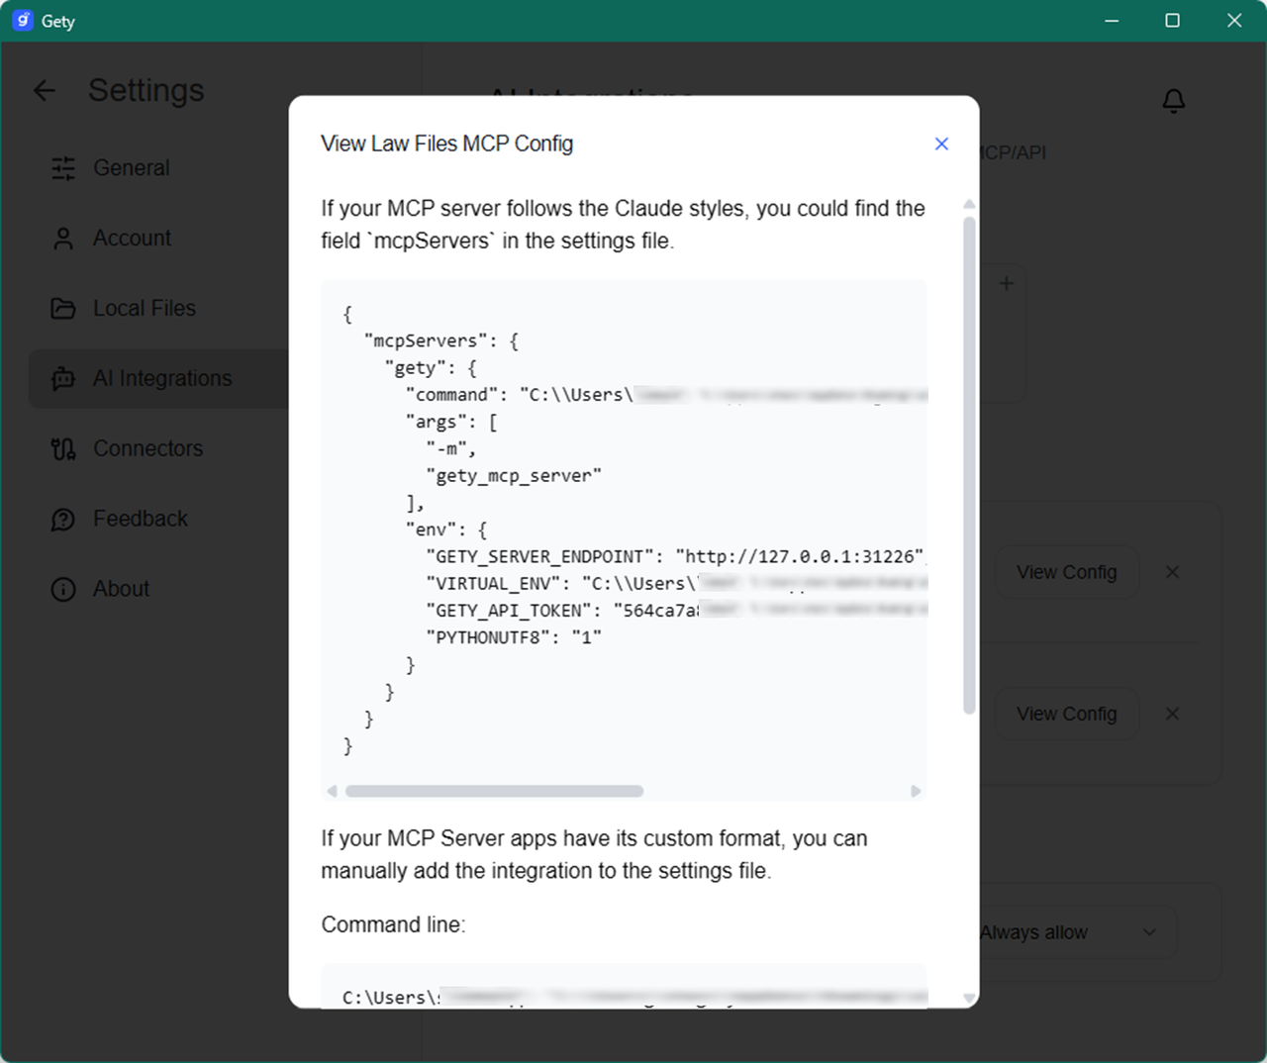Click the Connectors icon in sidebar
This screenshot has height=1063, width=1267.
pos(63,449)
